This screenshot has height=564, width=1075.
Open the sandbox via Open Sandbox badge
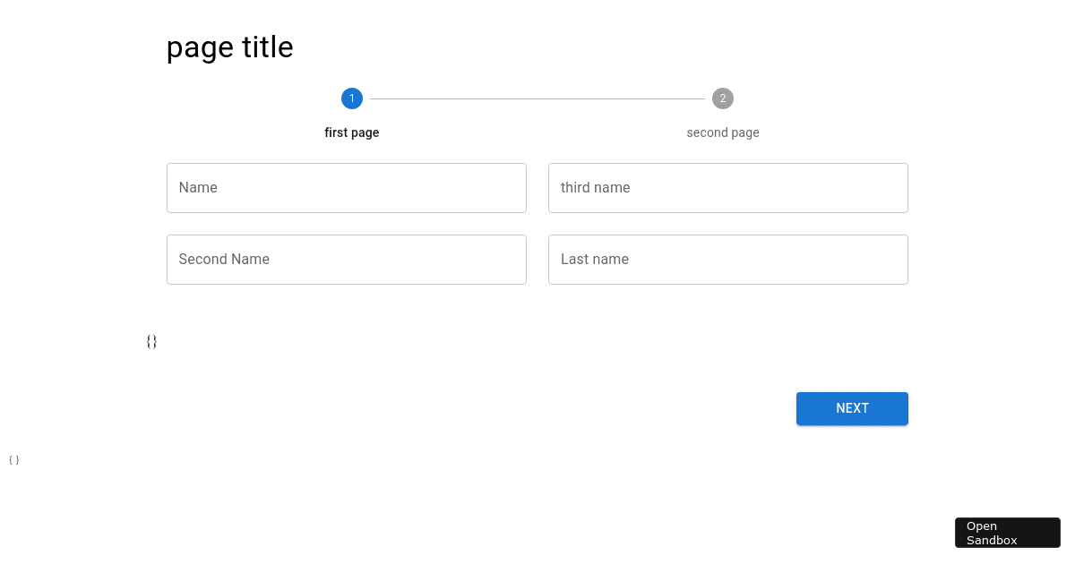coord(1007,533)
